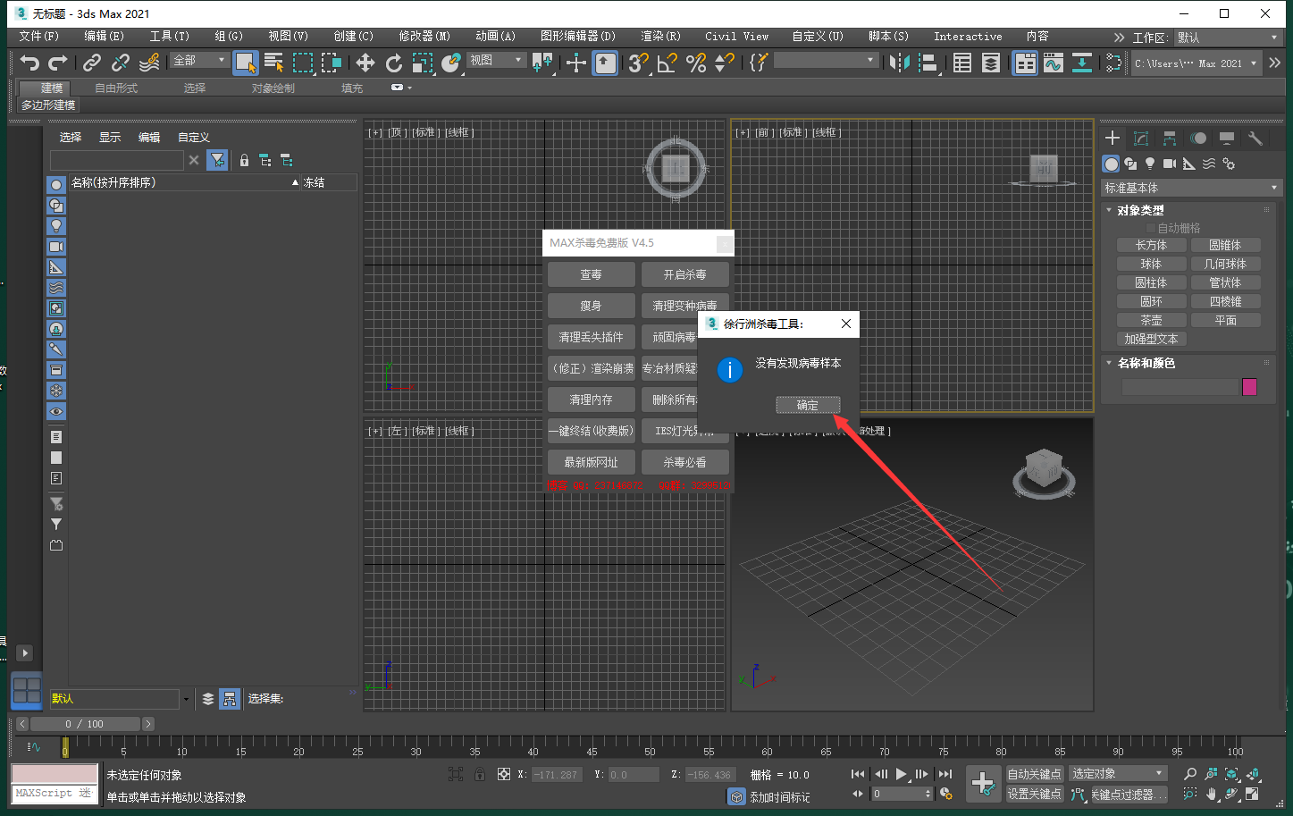This screenshot has width=1293, height=816.
Task: Open the 标准基本体 dropdown
Action: [1191, 188]
